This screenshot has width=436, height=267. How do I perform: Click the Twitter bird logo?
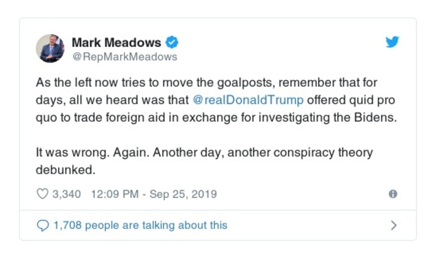(392, 43)
